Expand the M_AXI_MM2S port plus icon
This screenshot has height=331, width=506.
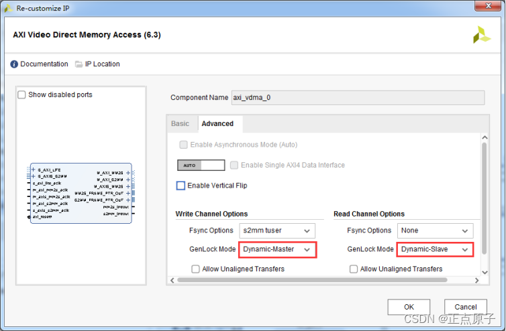click(128, 173)
